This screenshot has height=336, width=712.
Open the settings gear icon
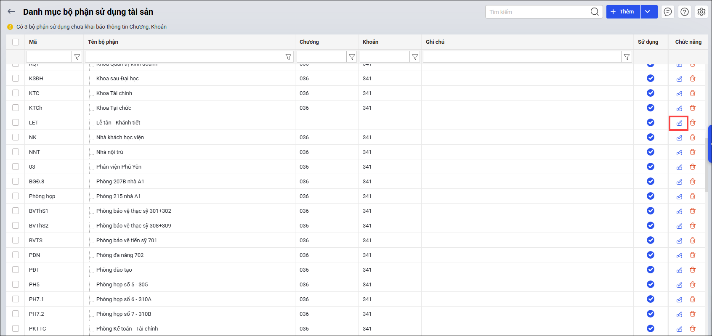[701, 12]
